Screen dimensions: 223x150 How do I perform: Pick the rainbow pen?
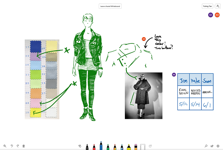click(115, 146)
